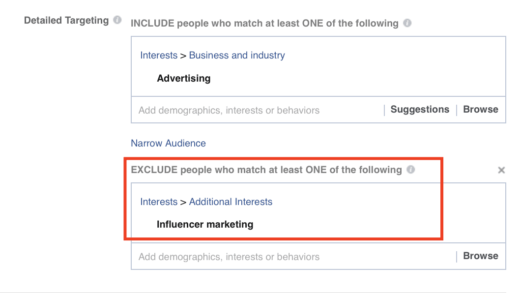Click info icon beside INCLUDE heading

[407, 23]
